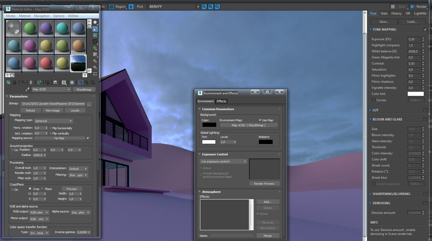Screen dimensions: 432x241
Task: Switch to the LightMix tab
Action: tap(420, 13)
